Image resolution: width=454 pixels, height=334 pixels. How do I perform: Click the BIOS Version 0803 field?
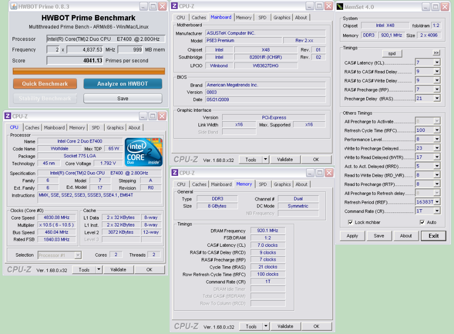tap(266, 92)
